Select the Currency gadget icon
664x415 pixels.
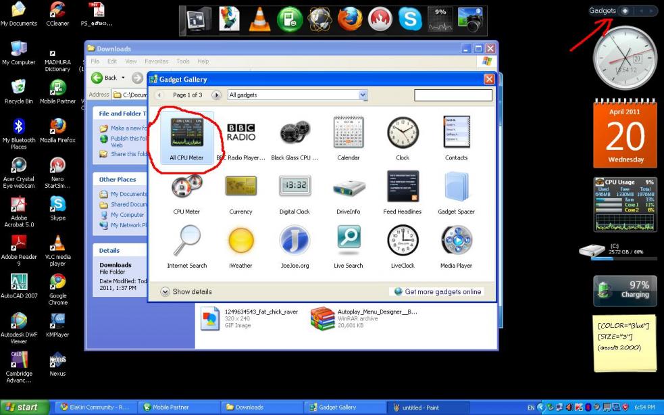[240, 186]
